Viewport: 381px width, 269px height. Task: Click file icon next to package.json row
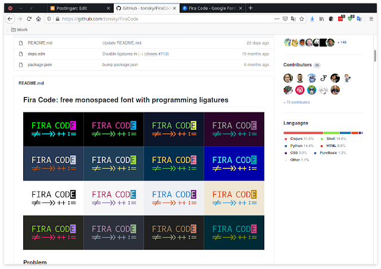coord(21,65)
